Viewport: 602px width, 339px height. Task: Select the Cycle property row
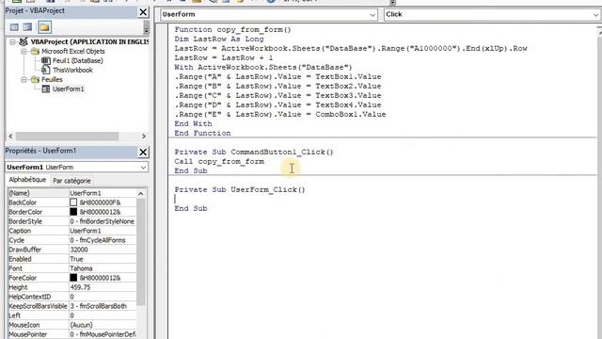click(x=71, y=240)
